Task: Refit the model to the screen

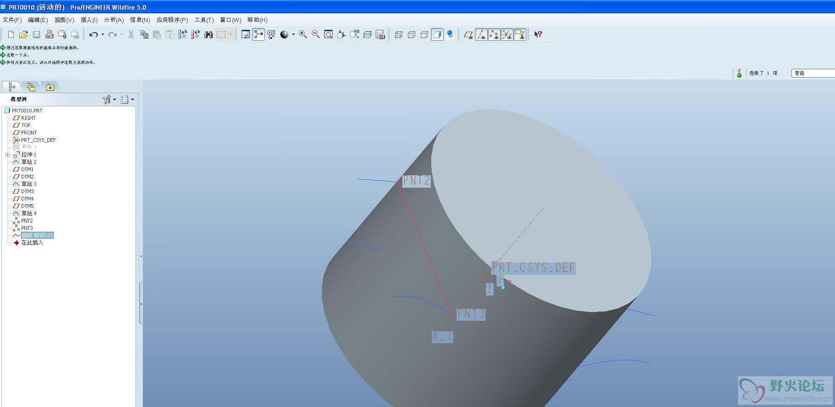Action: click(328, 34)
